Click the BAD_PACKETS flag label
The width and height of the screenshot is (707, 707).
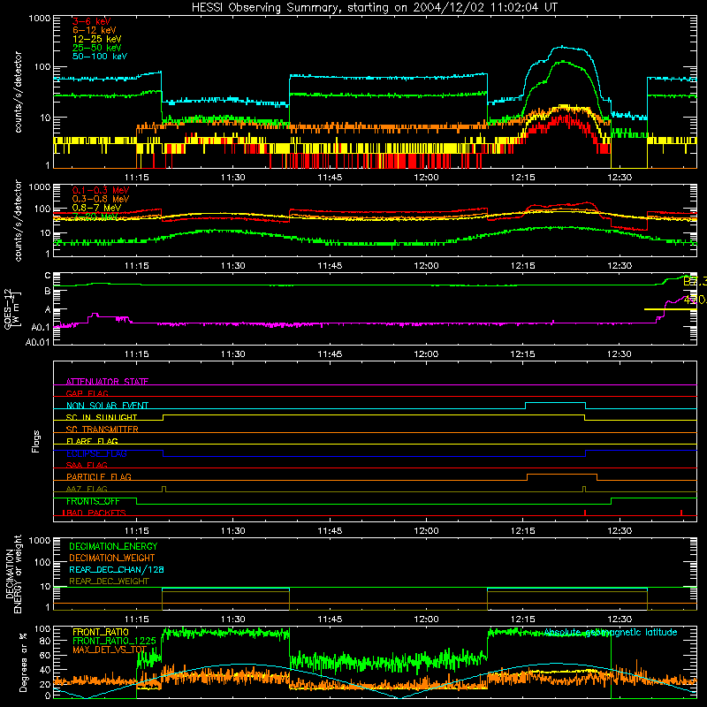pos(95,513)
